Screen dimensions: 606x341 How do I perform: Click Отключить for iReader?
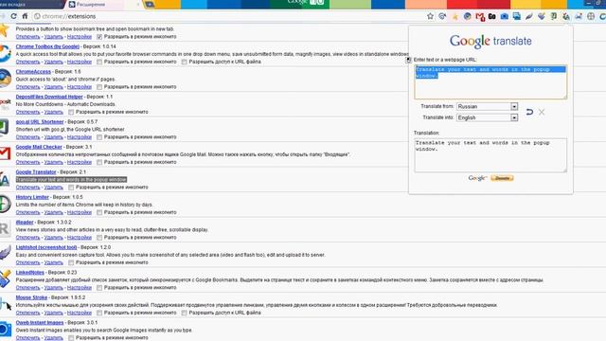tap(27, 238)
